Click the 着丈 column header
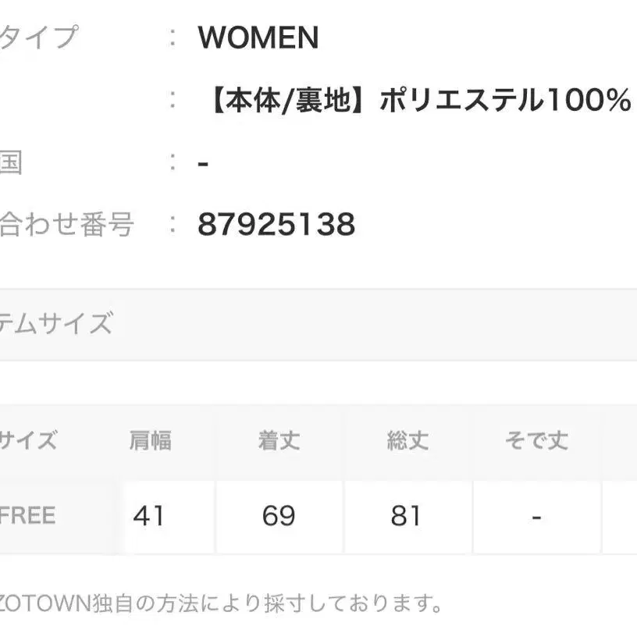The width and height of the screenshot is (637, 637). (x=279, y=441)
